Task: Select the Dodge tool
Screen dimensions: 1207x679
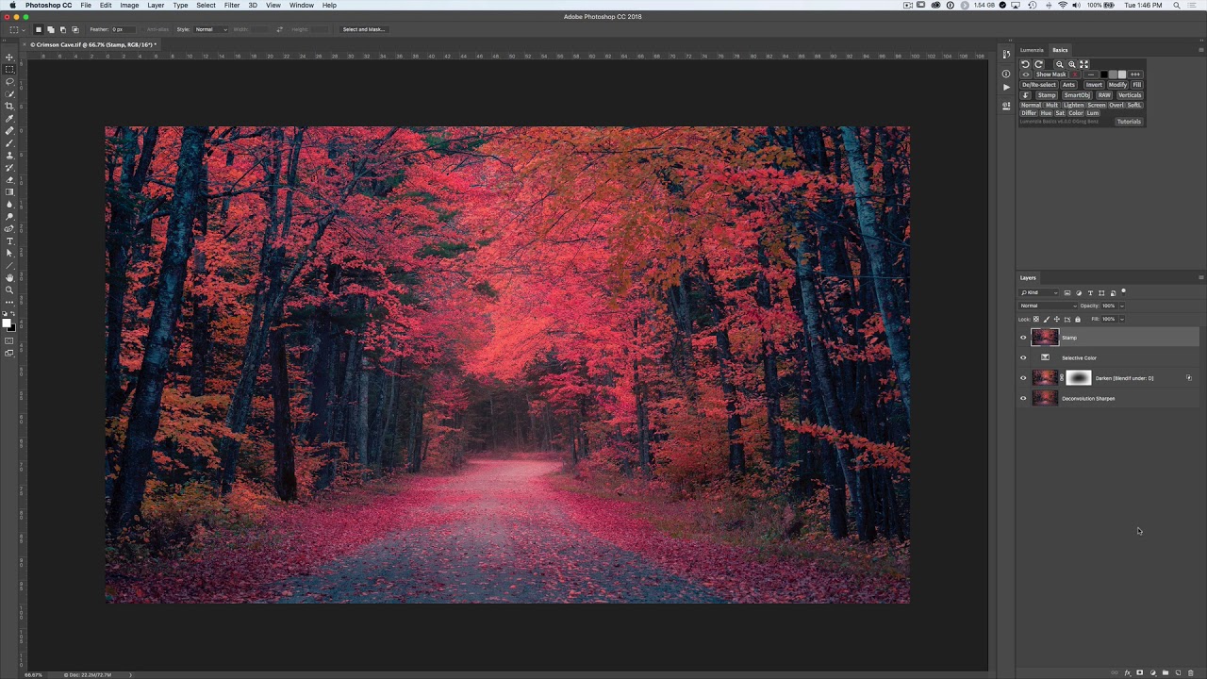Action: pyautogui.click(x=9, y=216)
